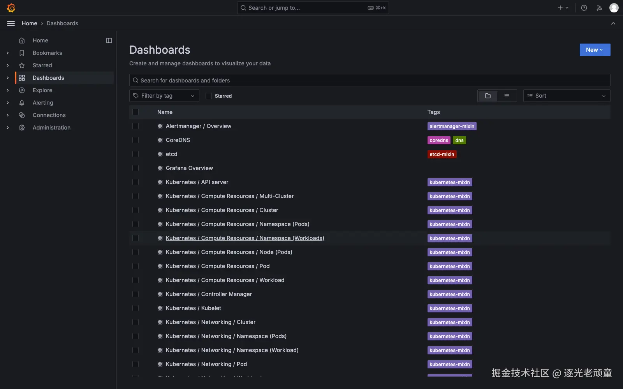Click dashboard icon beside Kubernetes / API server
The width and height of the screenshot is (623, 389).
160,182
